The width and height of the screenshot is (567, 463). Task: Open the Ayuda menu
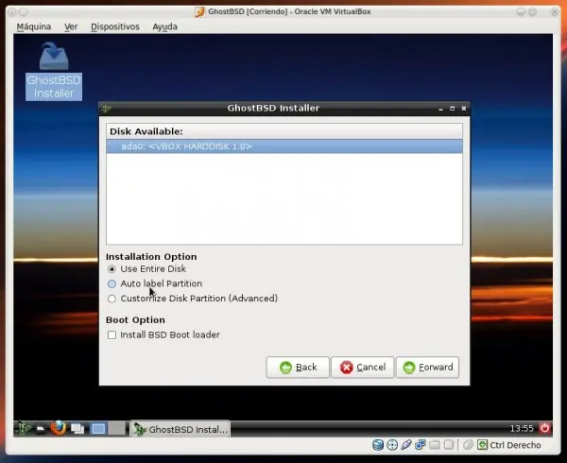(x=164, y=26)
